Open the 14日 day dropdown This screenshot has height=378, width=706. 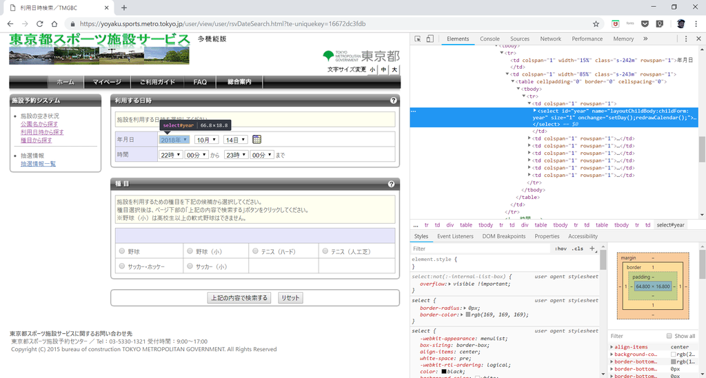coord(236,140)
